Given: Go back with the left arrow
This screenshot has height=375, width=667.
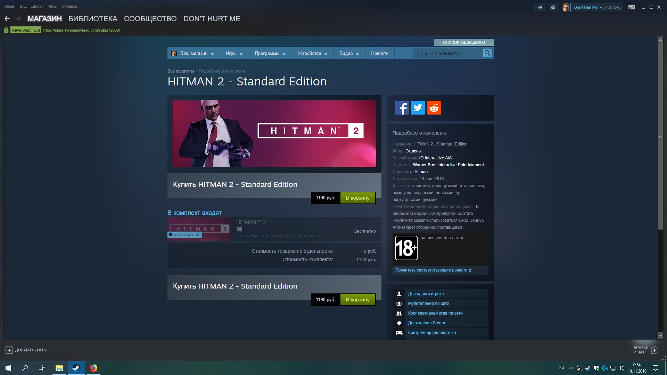Looking at the screenshot, I should click(x=7, y=19).
